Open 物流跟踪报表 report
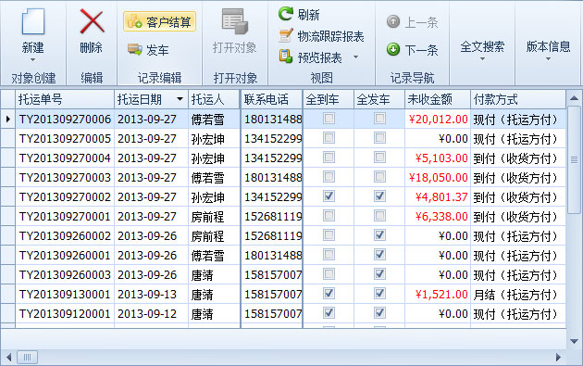 click(331, 36)
